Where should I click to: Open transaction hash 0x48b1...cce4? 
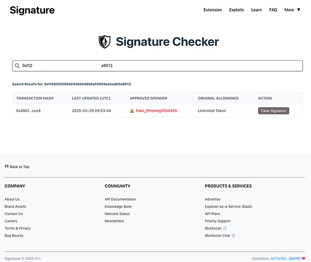(28, 111)
